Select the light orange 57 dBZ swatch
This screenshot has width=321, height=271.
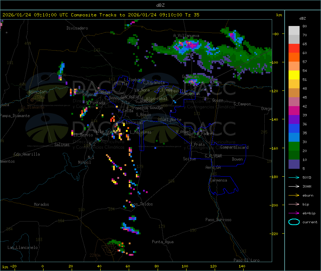click(294, 66)
